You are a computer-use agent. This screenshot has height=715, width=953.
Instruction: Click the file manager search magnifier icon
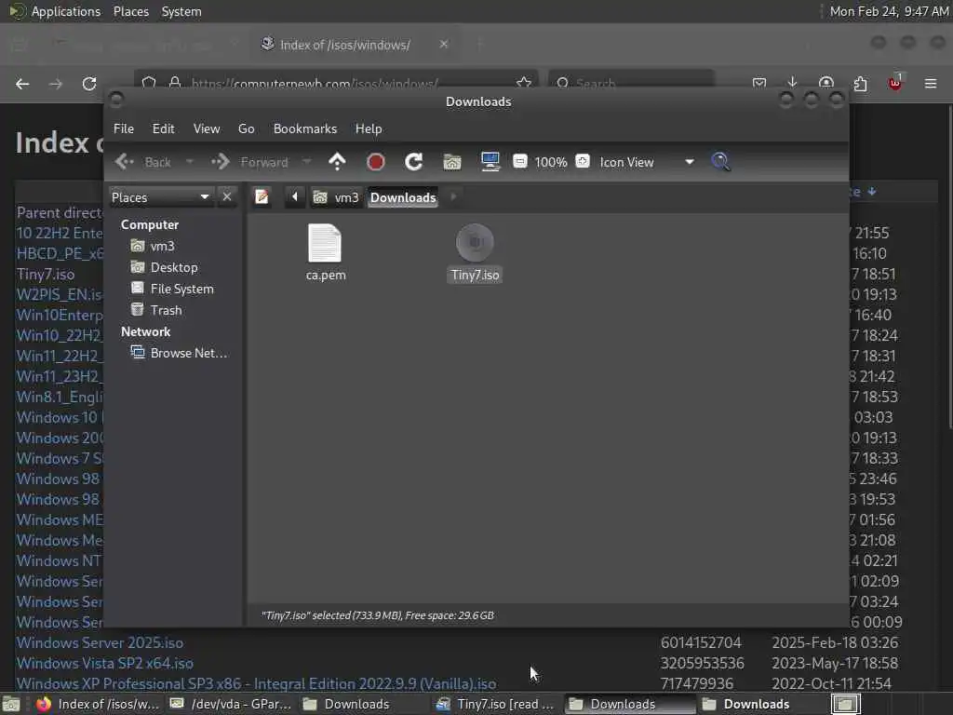(x=721, y=162)
